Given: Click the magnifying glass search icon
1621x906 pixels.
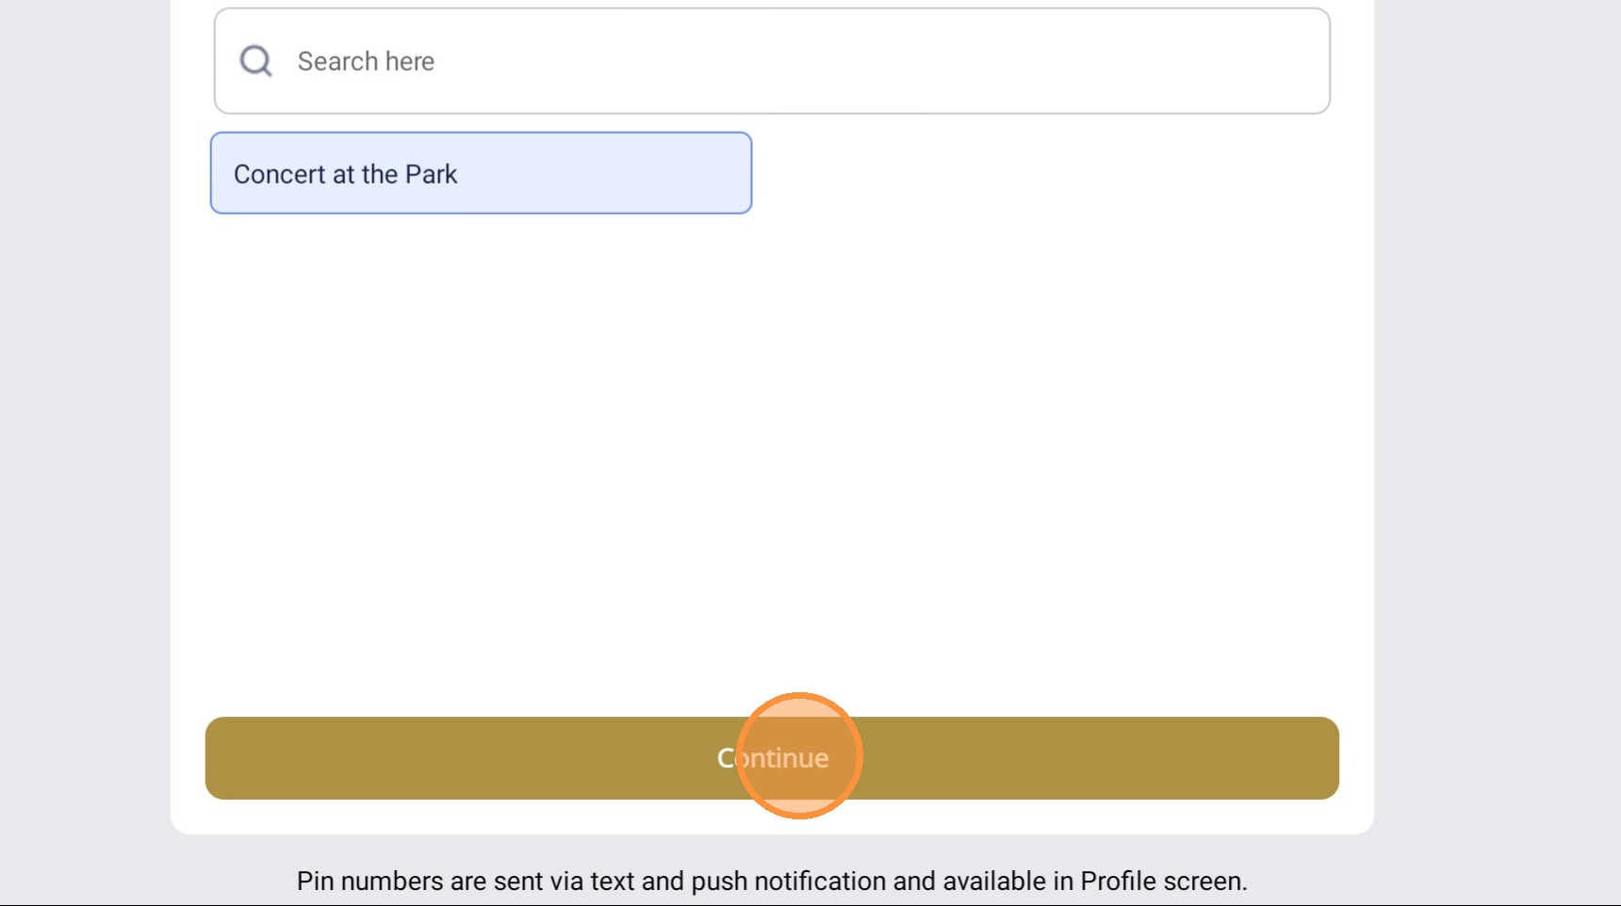Looking at the screenshot, I should point(255,61).
